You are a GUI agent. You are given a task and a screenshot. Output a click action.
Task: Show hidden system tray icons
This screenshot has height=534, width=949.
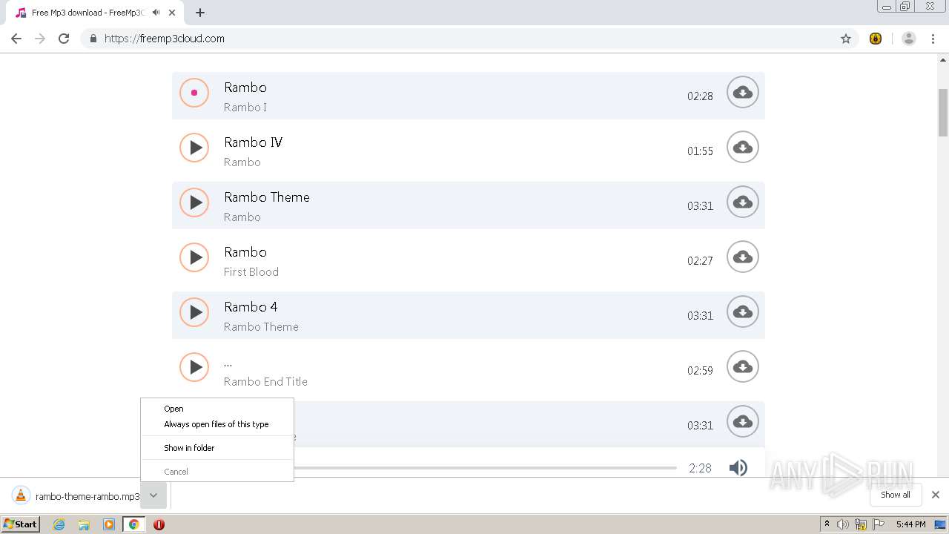827,524
